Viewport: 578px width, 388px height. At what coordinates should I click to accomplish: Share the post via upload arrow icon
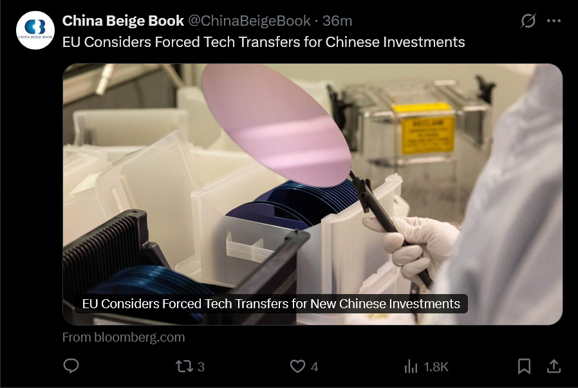(x=554, y=366)
